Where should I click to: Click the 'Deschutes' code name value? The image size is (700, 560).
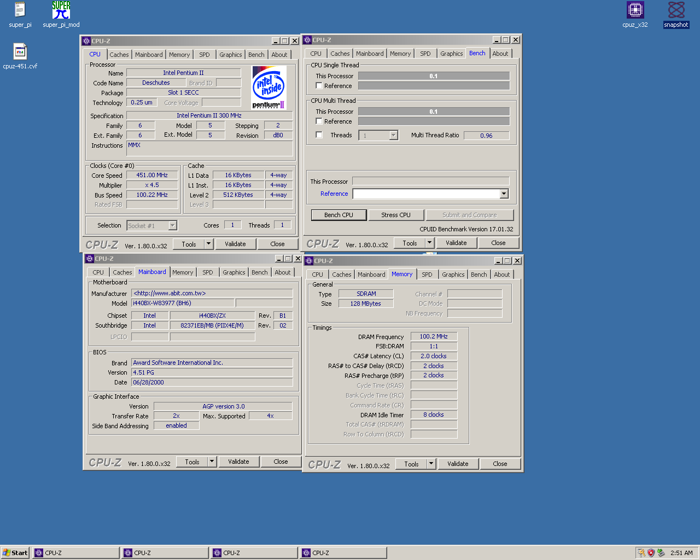click(156, 83)
